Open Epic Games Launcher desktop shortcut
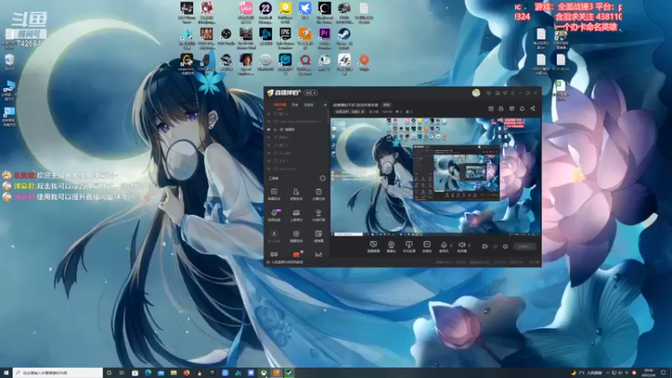 point(285,38)
